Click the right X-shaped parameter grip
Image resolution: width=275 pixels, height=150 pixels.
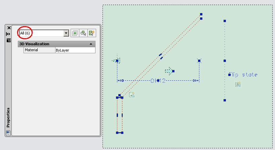coord(199,61)
